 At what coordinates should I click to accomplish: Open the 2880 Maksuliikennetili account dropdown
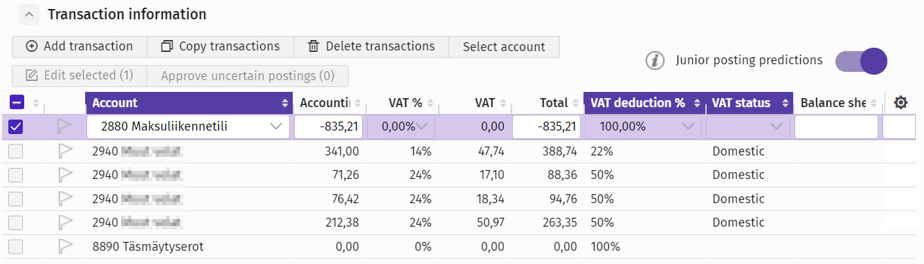point(188,127)
